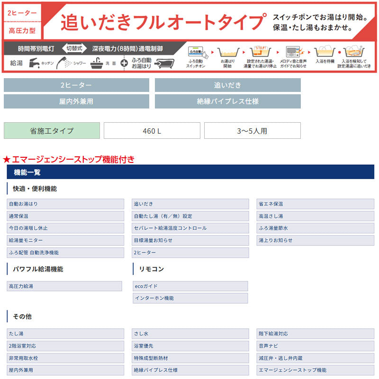Click the 460 L capacity box
379x379 pixels.
pyautogui.click(x=152, y=131)
